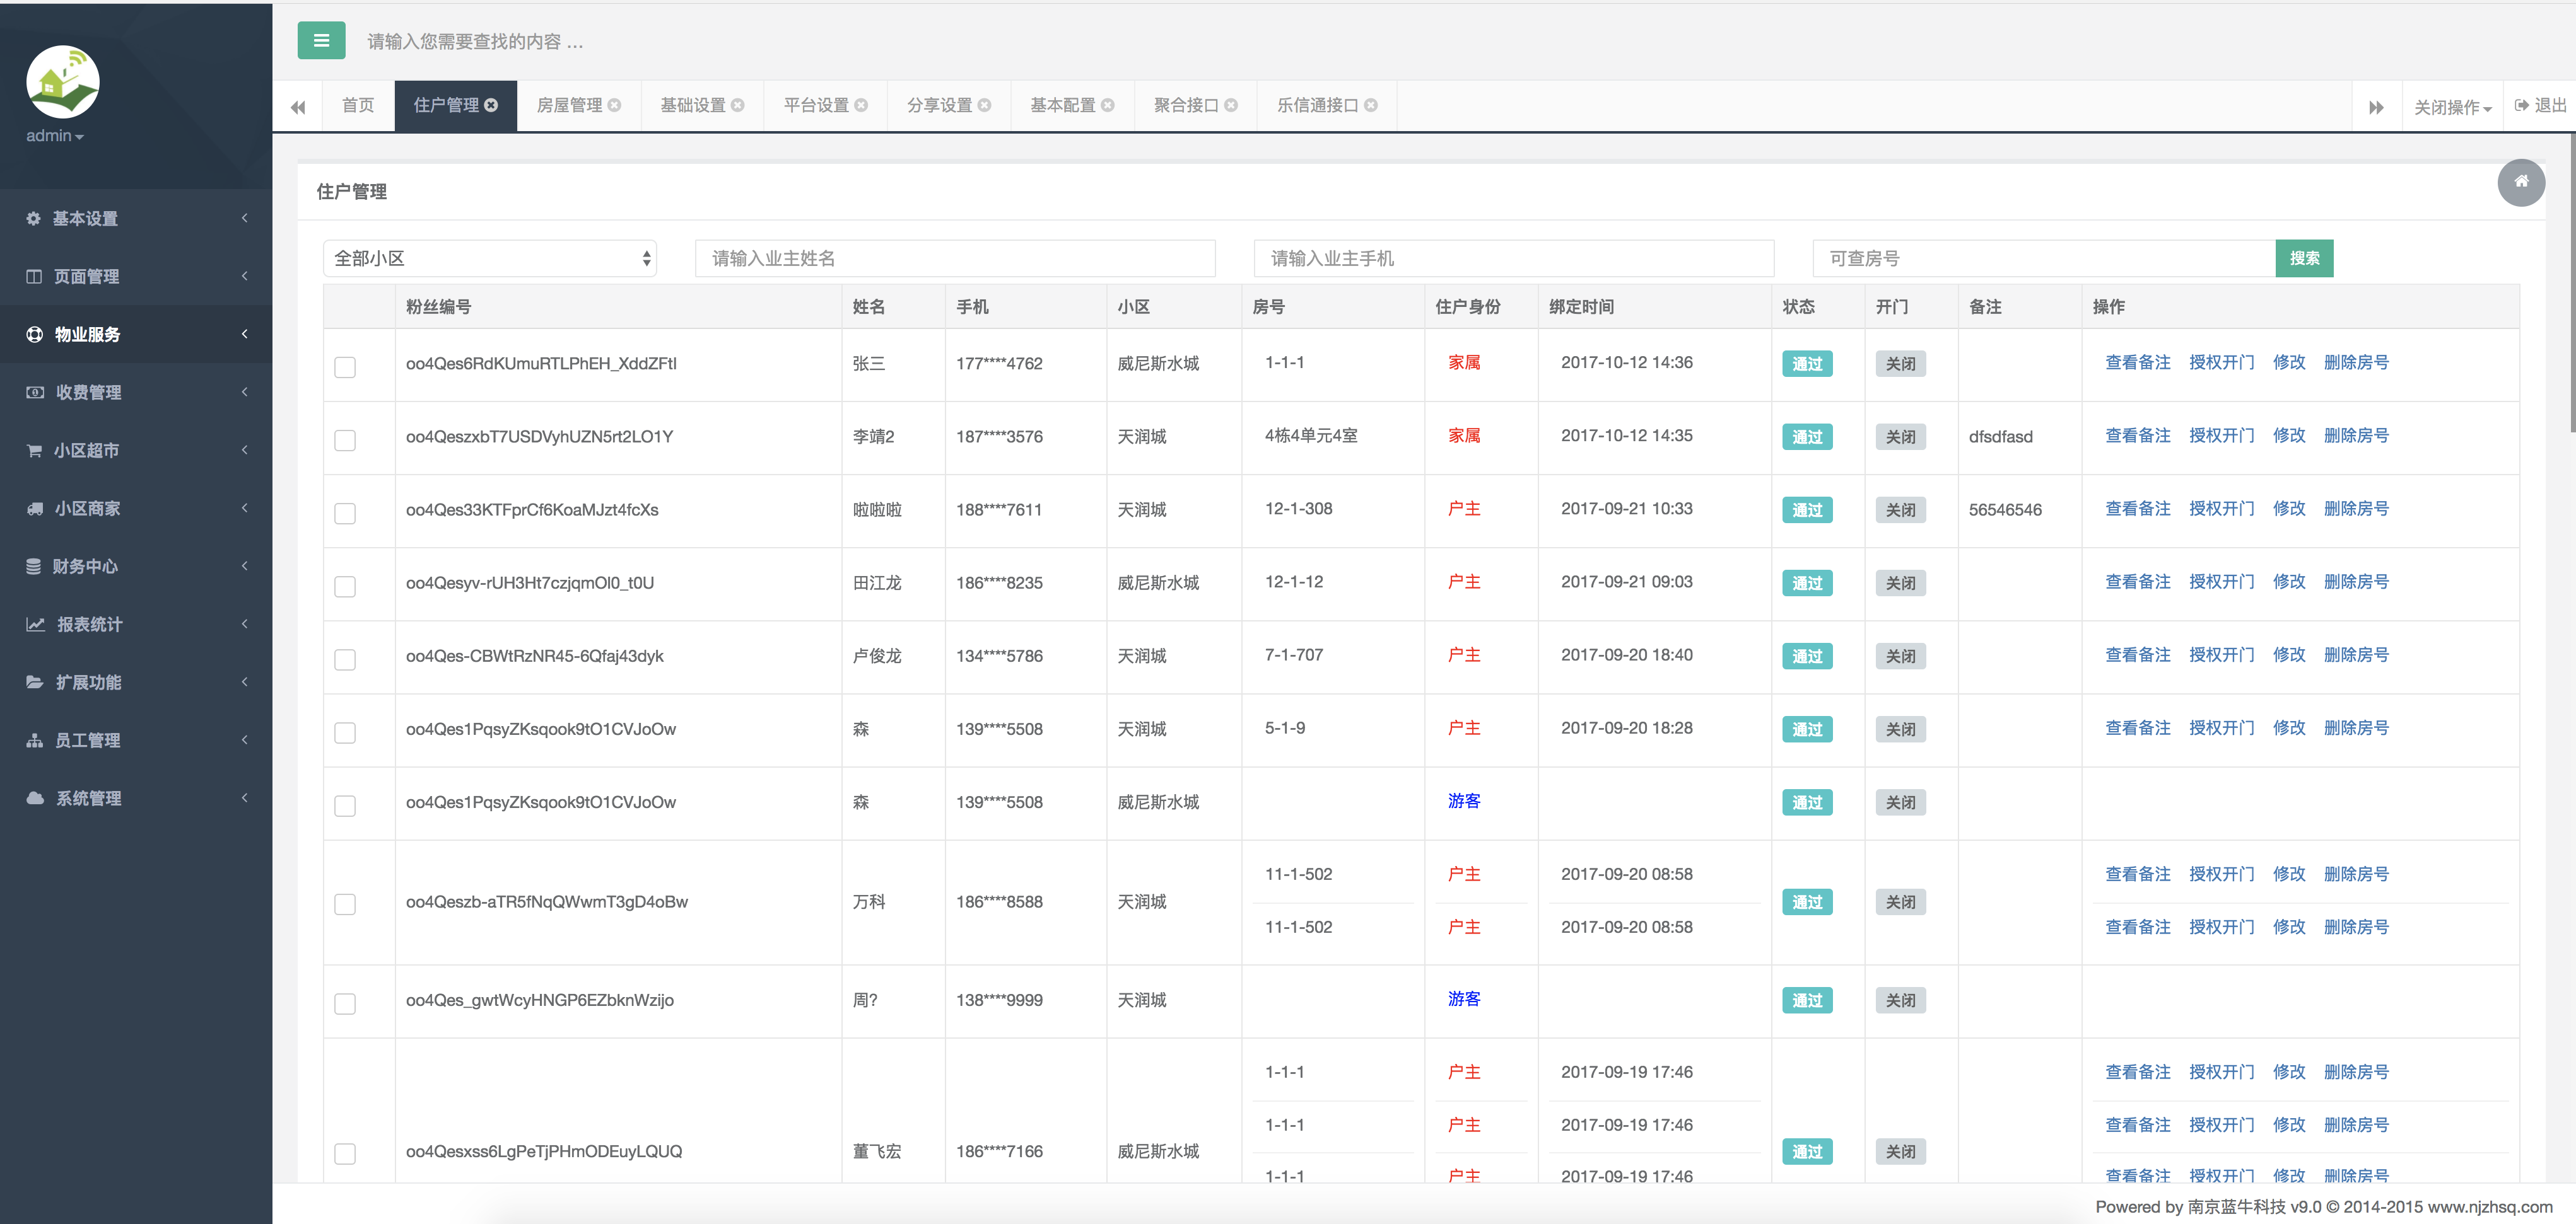
Task: Click 授权开门 link for 李靖2 row
Action: coord(2221,436)
